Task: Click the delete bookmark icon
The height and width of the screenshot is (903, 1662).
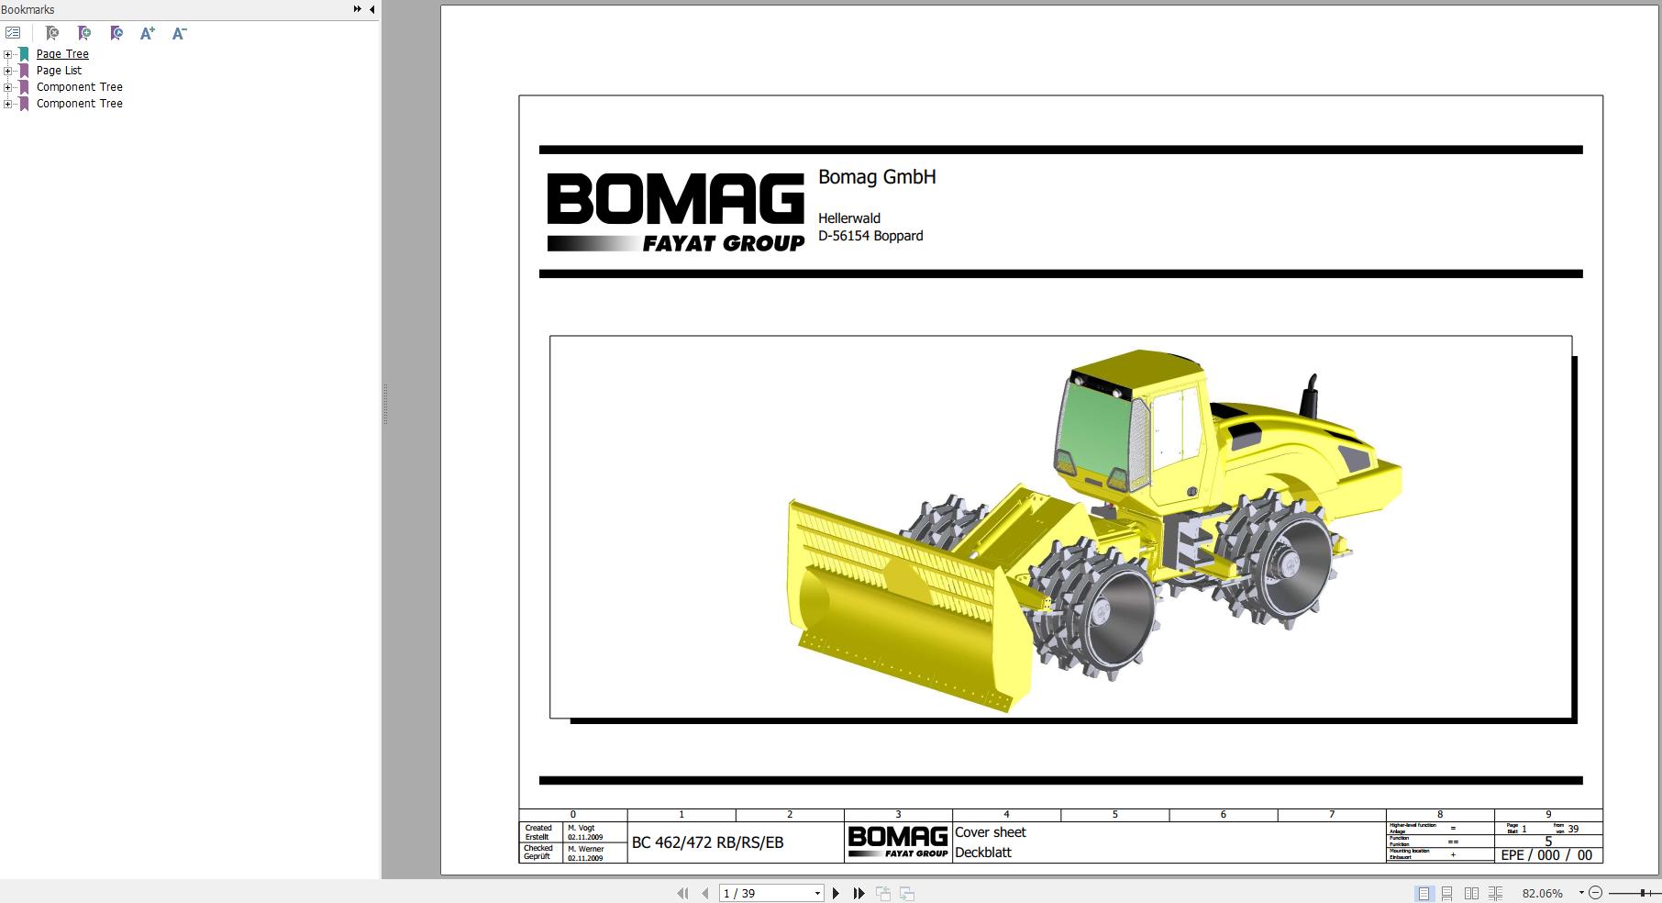Action: 52,33
